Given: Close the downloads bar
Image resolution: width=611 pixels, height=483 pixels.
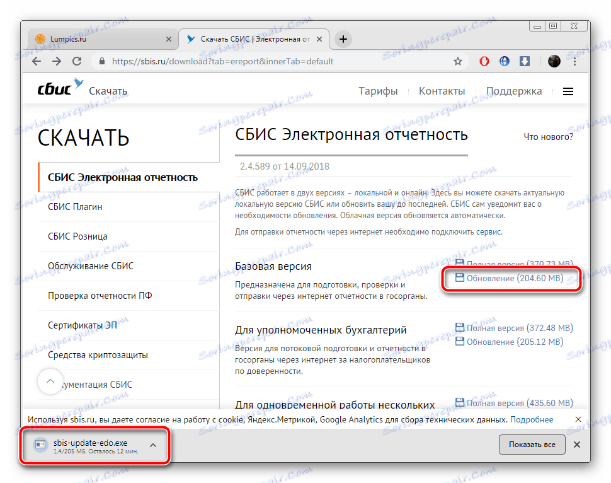Looking at the screenshot, I should pos(577,445).
